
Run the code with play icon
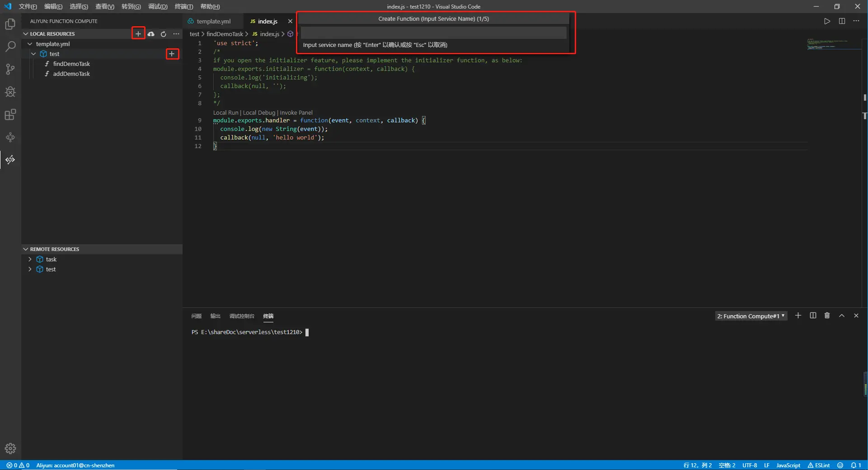tap(827, 21)
